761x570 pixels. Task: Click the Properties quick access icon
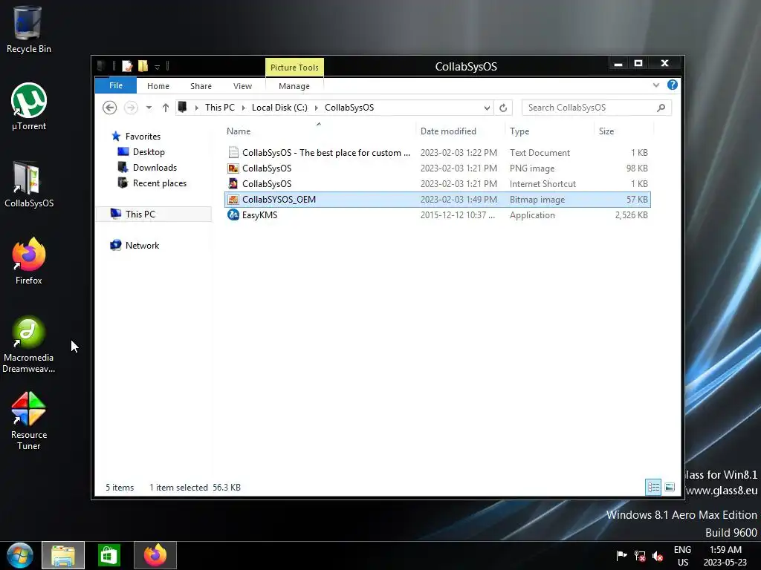[127, 66]
